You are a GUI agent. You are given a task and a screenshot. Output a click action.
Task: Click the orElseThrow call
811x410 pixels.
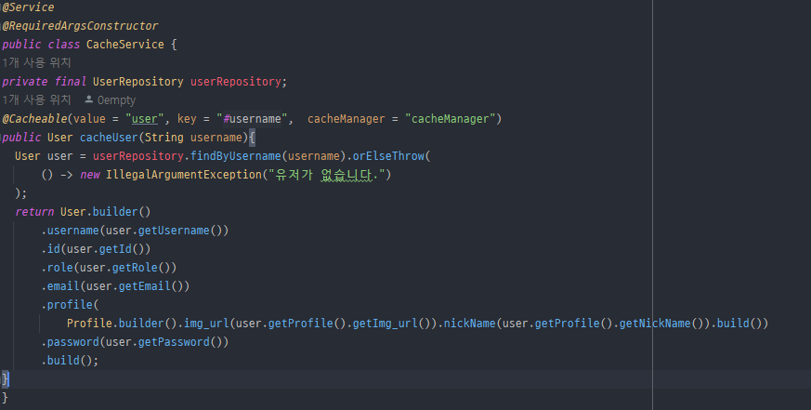pos(388,156)
